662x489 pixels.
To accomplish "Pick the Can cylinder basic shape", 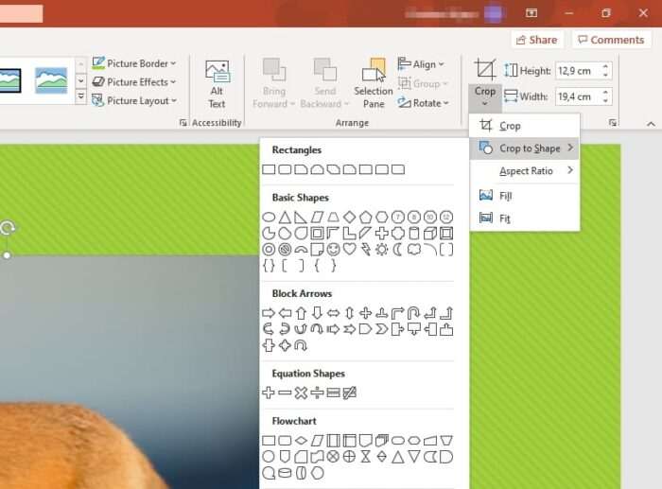I will click(x=414, y=233).
